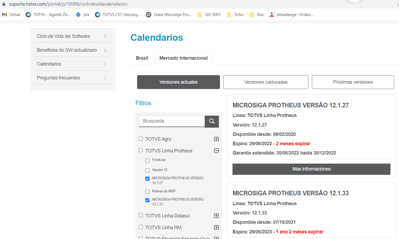Check the TOTVS Linha Protheus checkbox

[x=141, y=151]
